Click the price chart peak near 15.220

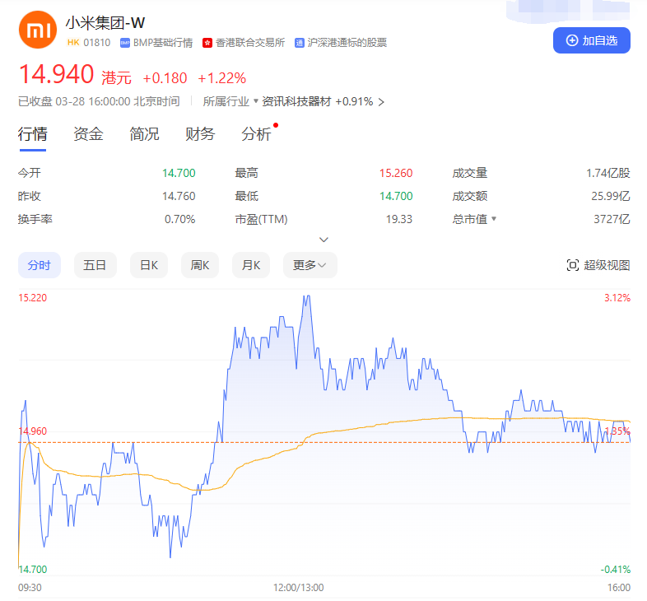tap(306, 296)
